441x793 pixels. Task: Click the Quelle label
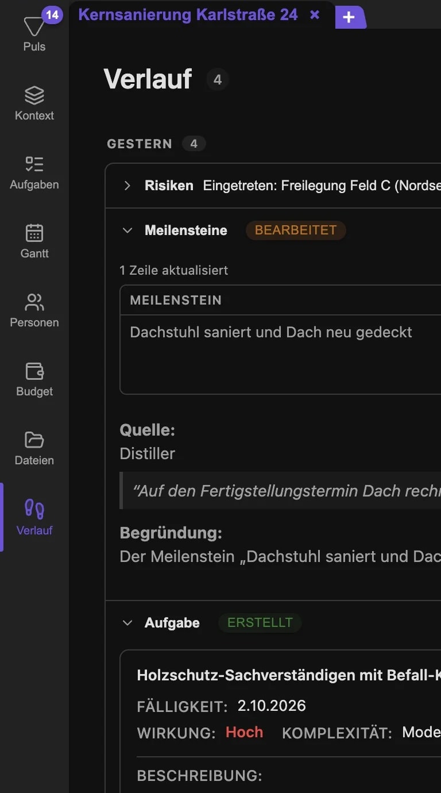(x=147, y=430)
